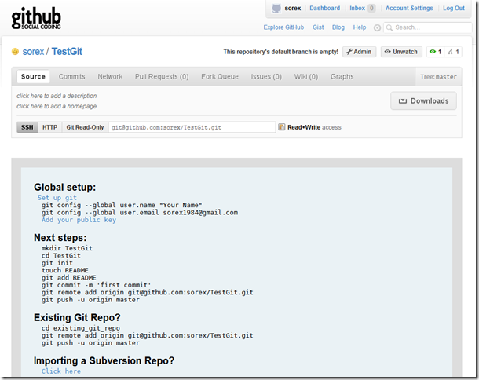Image resolution: width=479 pixels, height=380 pixels.
Task: Open the Tree: master branch switcher
Action: click(438, 77)
